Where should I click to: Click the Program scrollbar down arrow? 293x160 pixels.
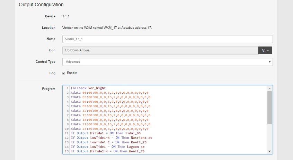(x=269, y=151)
